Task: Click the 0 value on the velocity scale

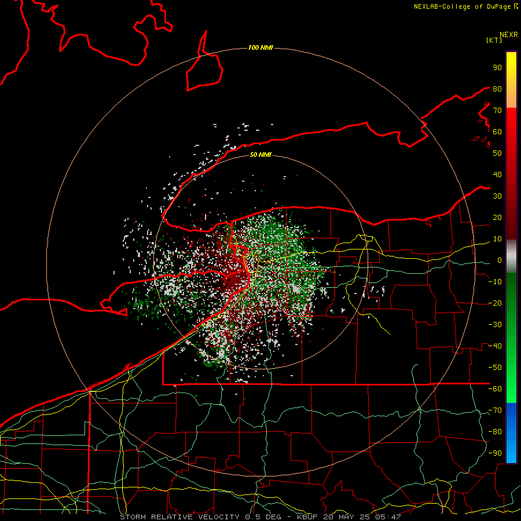Action: [x=500, y=260]
